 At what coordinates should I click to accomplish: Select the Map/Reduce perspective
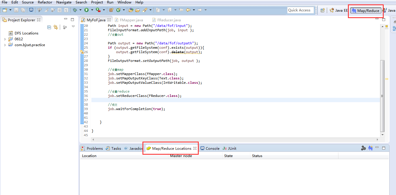tap(366, 10)
